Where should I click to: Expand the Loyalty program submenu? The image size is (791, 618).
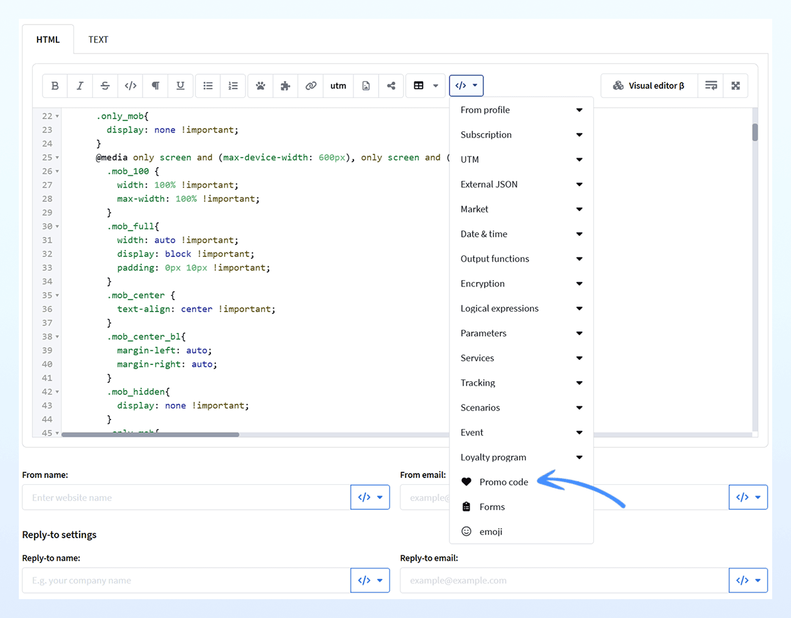pos(521,457)
